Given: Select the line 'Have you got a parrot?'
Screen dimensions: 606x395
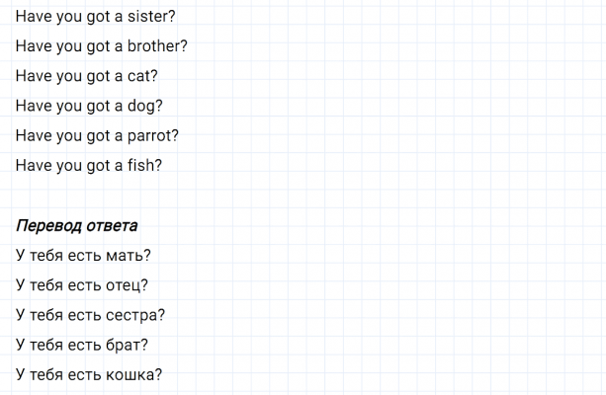Looking at the screenshot, I should pyautogui.click(x=98, y=135).
